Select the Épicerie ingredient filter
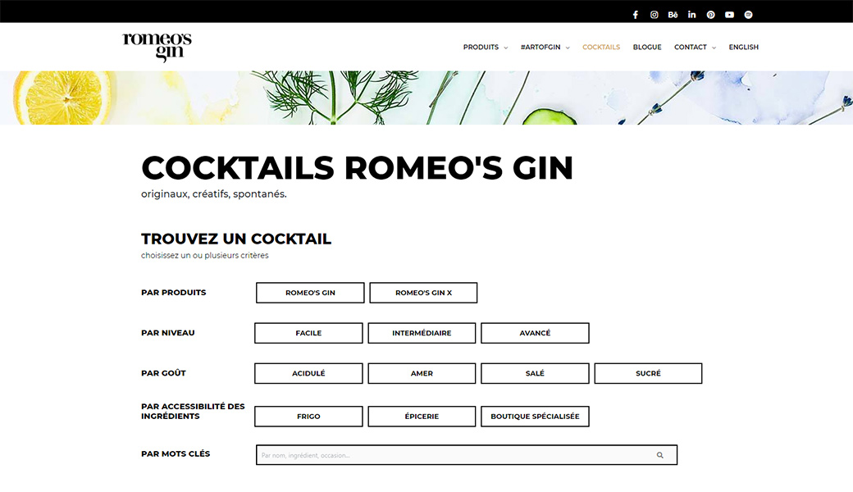The image size is (853, 492). (x=422, y=416)
